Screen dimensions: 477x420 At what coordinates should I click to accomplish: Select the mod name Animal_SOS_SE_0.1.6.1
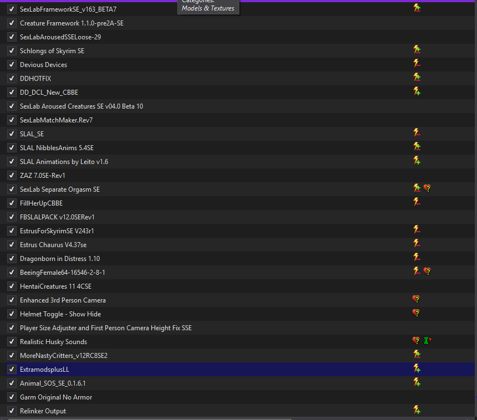[x=53, y=383]
